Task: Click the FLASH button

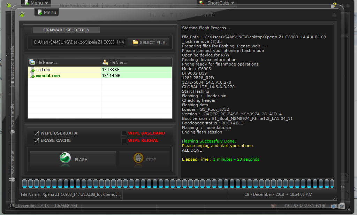Action: click(73, 159)
